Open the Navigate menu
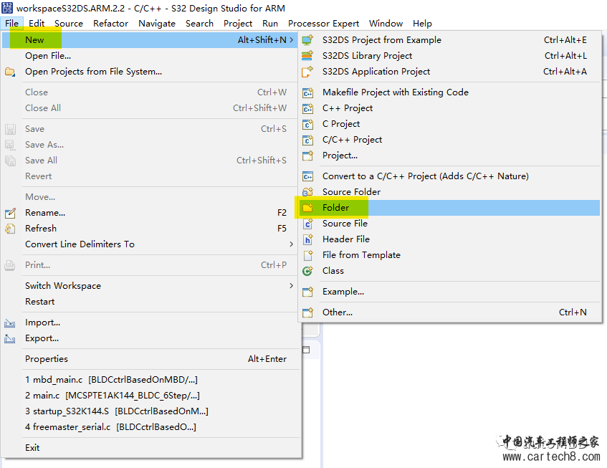 (157, 24)
